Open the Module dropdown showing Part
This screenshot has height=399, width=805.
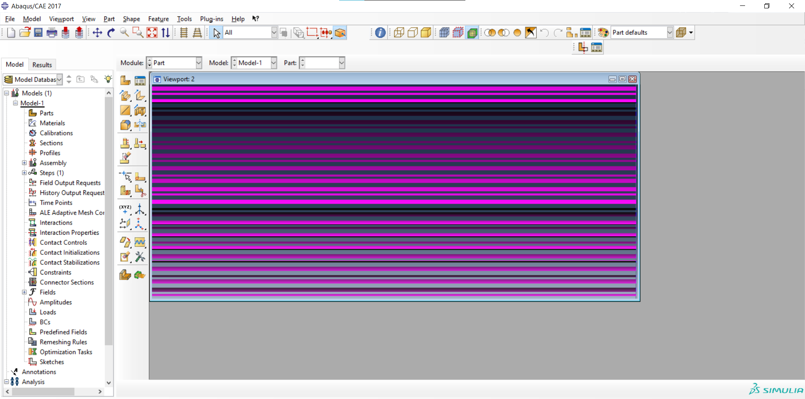coord(174,63)
